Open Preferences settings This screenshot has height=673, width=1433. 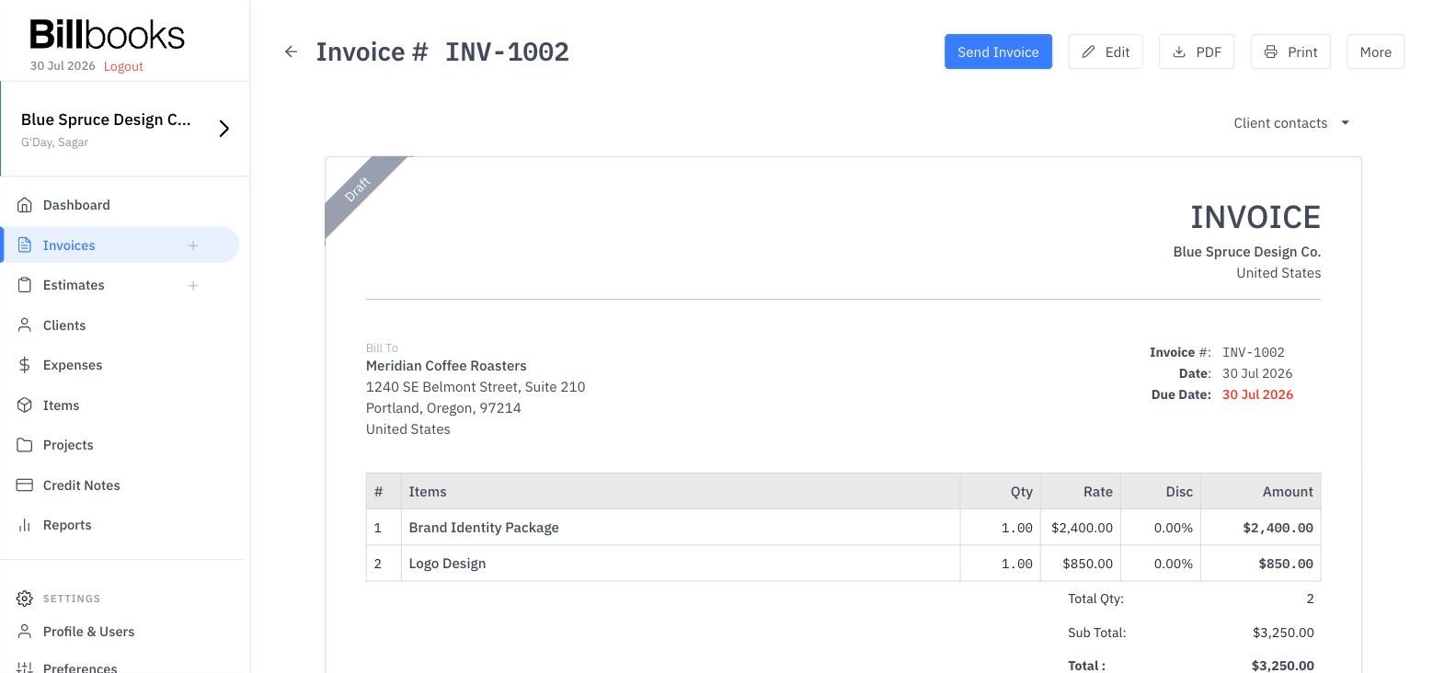point(80,667)
